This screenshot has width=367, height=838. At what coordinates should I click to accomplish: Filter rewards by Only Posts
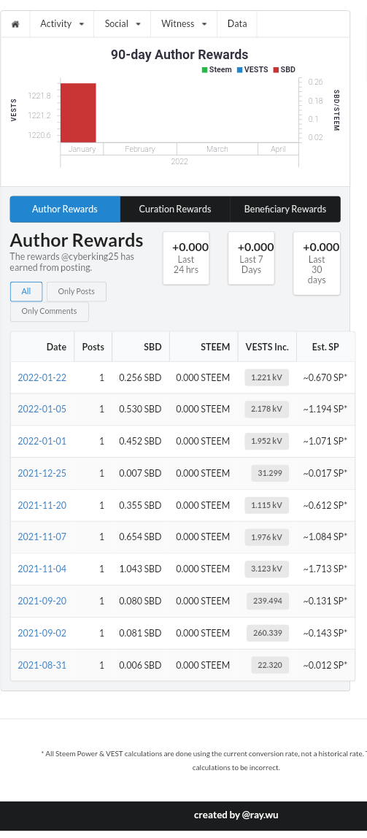click(x=77, y=291)
